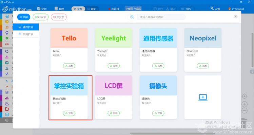Filter by 已安装 extensions
Image resolution: width=254 pixels, height=135 pixels.
[40, 17]
